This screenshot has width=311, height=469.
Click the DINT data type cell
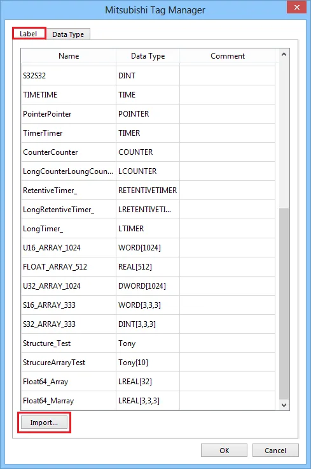(x=148, y=76)
